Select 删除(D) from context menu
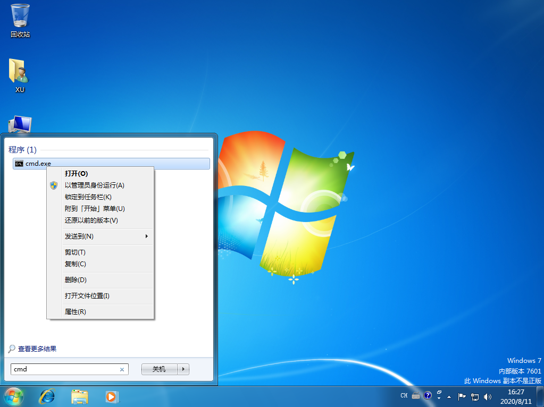The width and height of the screenshot is (544, 407). click(x=101, y=280)
